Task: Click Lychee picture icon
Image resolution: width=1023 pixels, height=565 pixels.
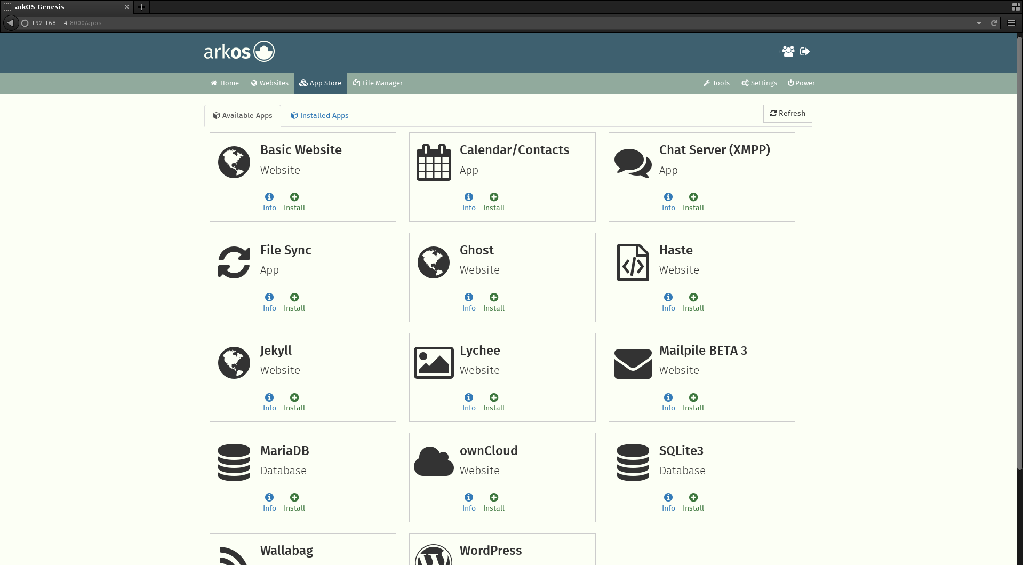Action: 434,363
